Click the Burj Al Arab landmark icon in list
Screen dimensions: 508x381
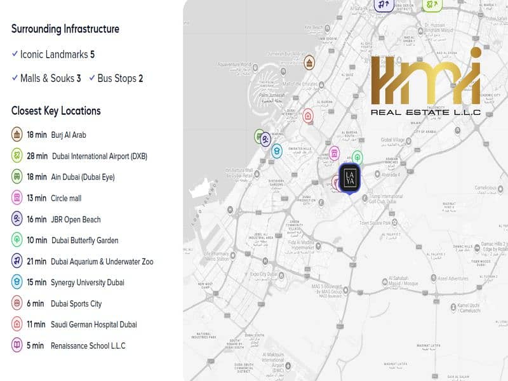[17, 135]
